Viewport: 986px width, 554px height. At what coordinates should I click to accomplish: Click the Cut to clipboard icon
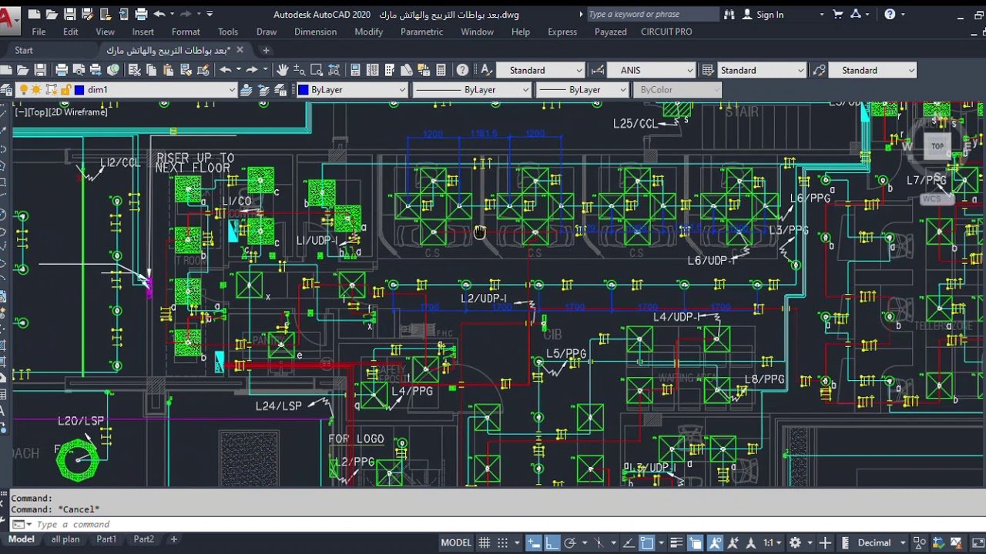point(134,70)
